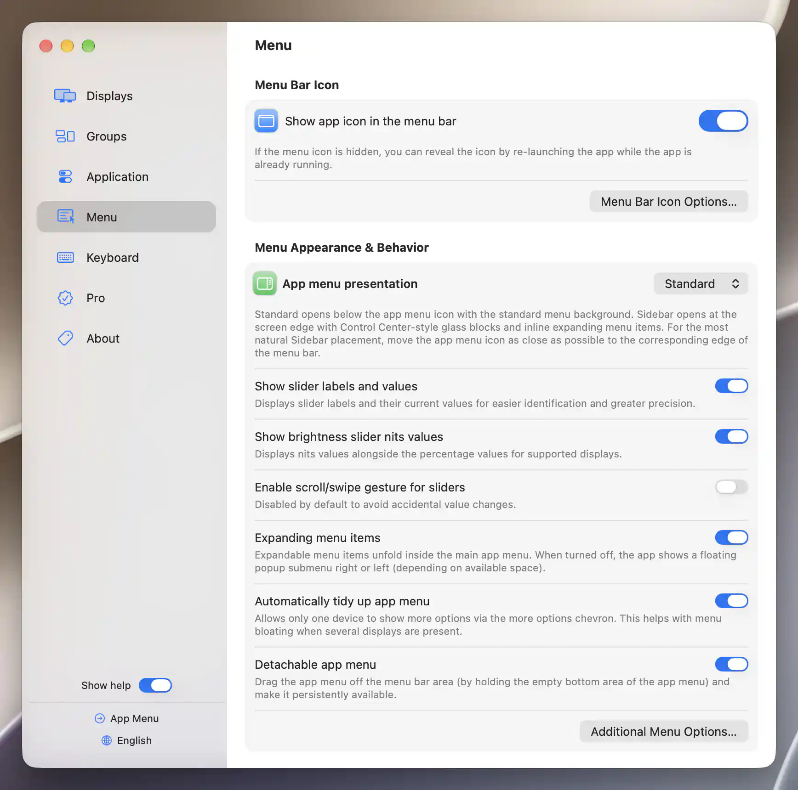Click the green sidebar icon beside App menu presentation
This screenshot has width=798, height=790.
265,283
